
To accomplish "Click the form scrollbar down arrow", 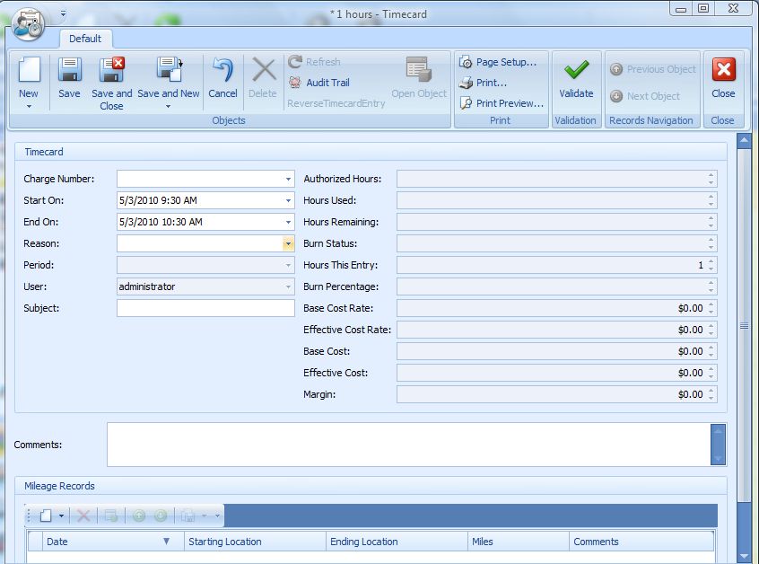I will pyautogui.click(x=744, y=557).
